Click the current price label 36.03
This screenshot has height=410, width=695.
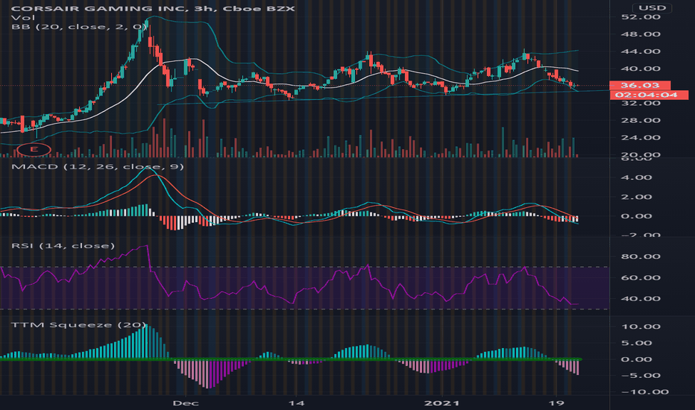pos(640,85)
